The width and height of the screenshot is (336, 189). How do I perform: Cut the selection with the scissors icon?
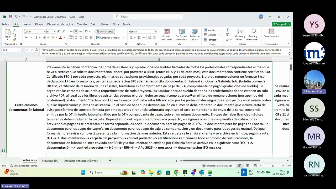coord(14,30)
